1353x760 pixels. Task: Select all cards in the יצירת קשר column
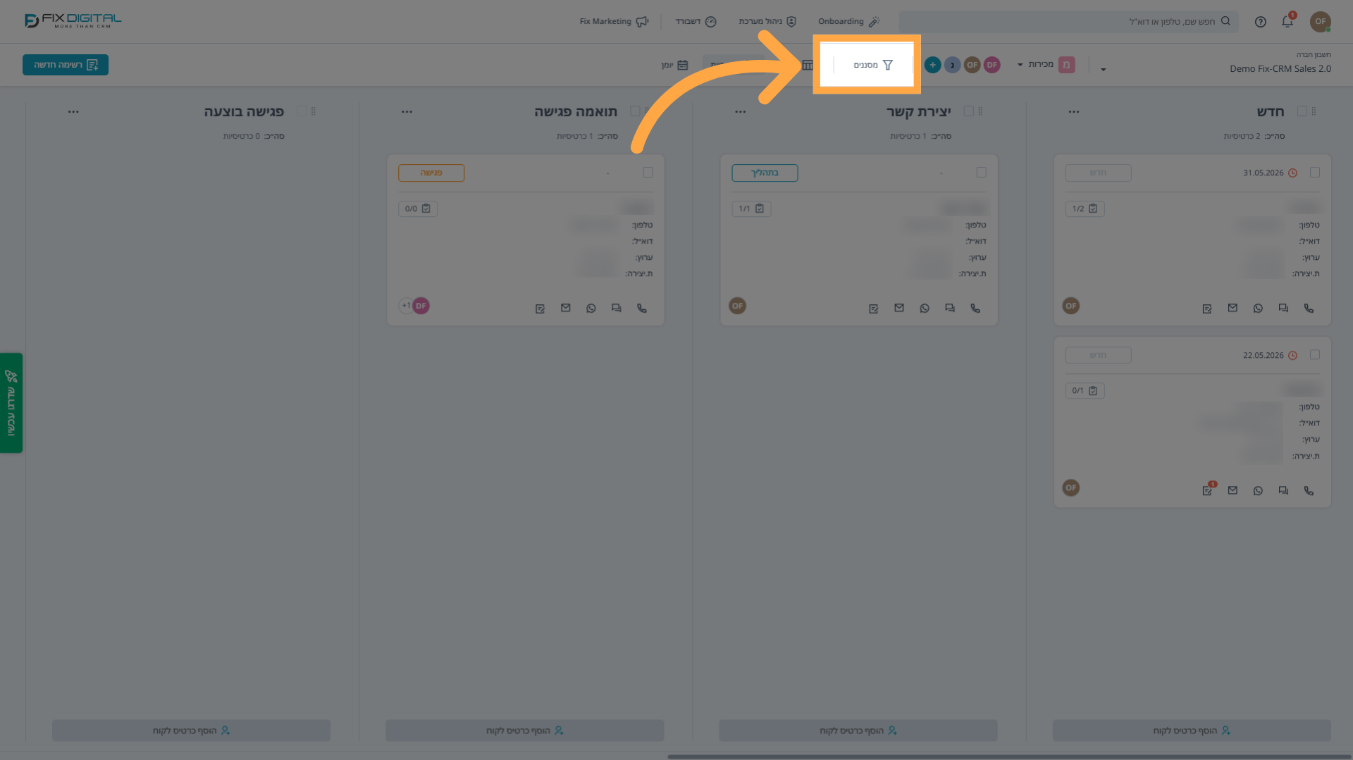pyautogui.click(x=969, y=111)
